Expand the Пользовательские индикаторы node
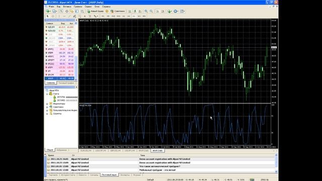 tap(47, 111)
